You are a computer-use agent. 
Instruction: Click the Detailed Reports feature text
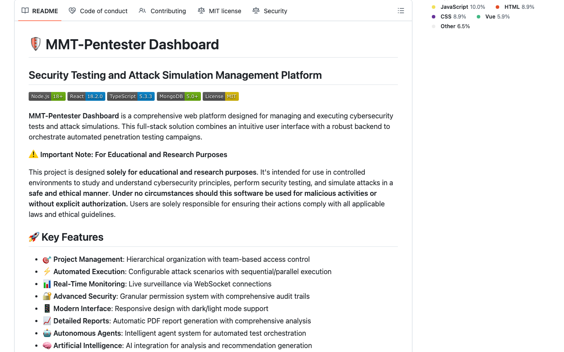click(182, 321)
